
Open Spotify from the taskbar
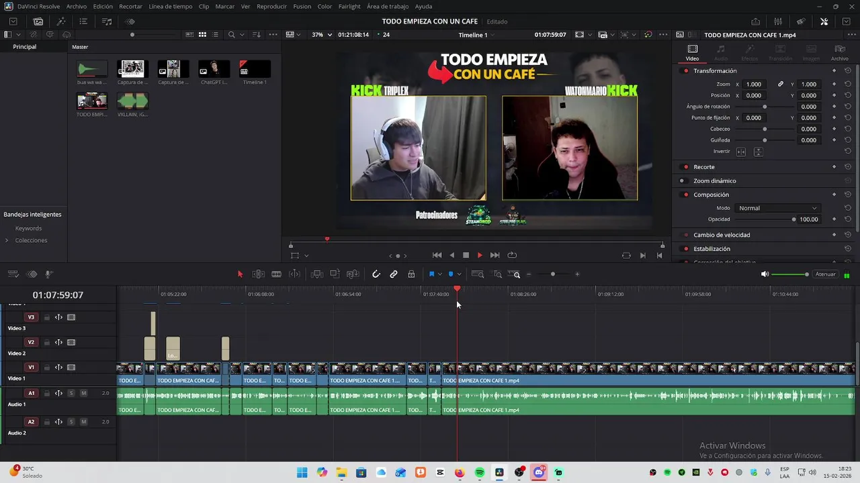(x=480, y=472)
